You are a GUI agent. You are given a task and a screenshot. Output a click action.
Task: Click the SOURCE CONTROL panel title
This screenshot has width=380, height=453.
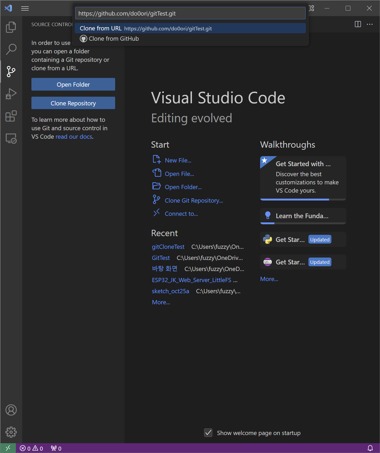pos(52,24)
